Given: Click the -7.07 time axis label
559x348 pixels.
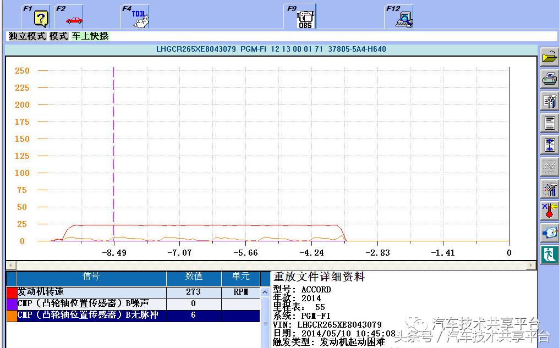Looking at the screenshot, I should click(x=180, y=253).
